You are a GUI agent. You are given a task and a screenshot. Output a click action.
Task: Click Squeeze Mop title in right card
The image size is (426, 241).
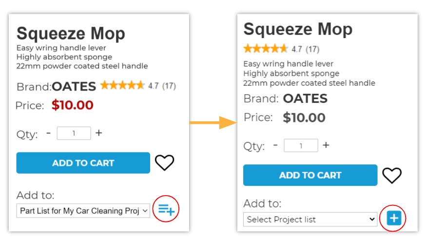click(298, 29)
